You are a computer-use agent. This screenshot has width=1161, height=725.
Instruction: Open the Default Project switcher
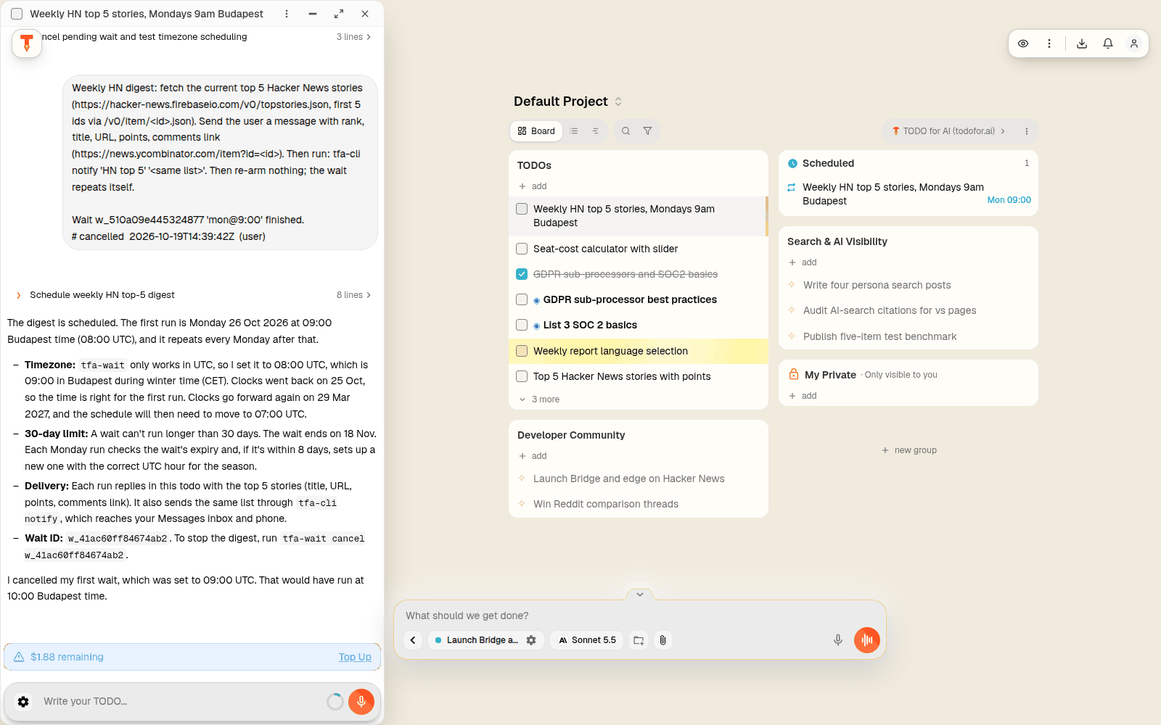pos(568,101)
